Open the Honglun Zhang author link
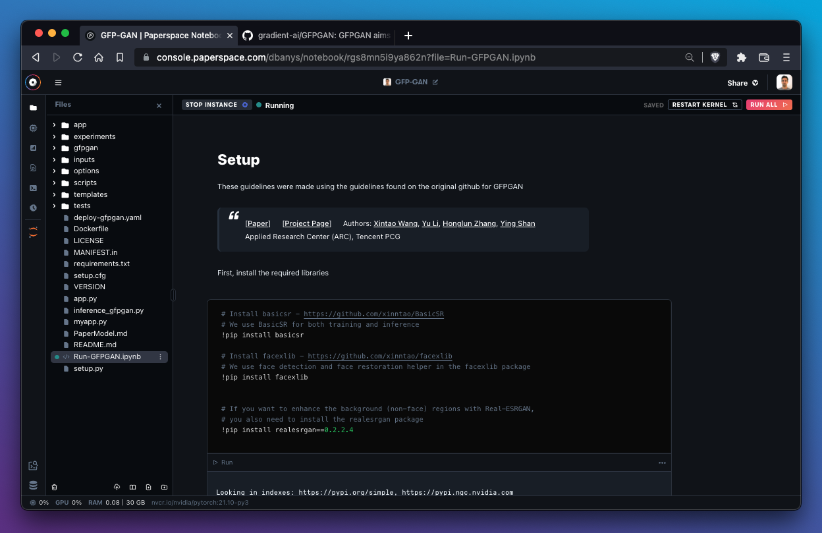 tap(469, 223)
